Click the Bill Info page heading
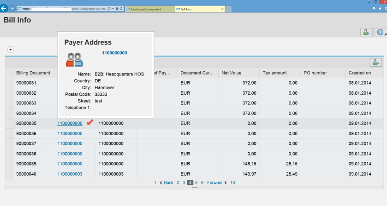 (x=17, y=20)
